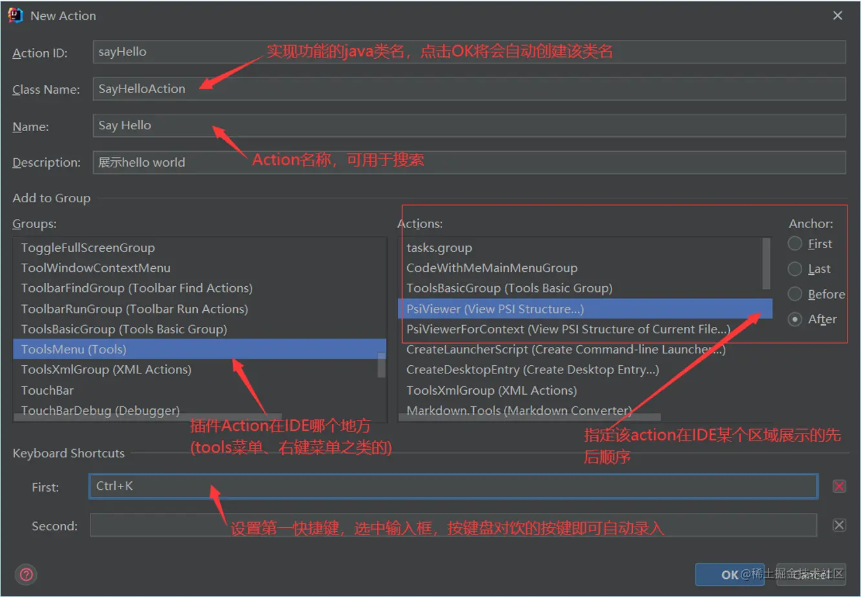The height and width of the screenshot is (597, 861).
Task: Click the IntelliJ logo in title bar
Action: 16,16
